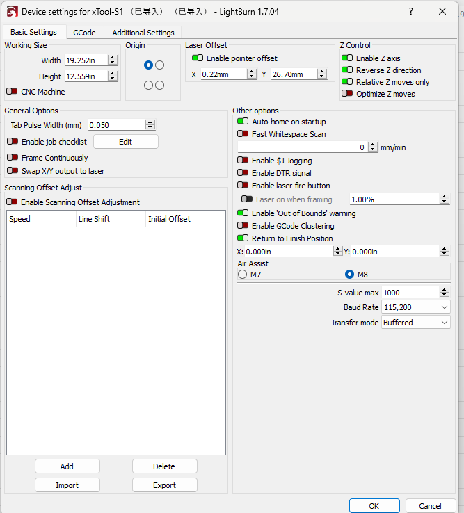Click the S-value max field
The image size is (464, 513).
(411, 292)
